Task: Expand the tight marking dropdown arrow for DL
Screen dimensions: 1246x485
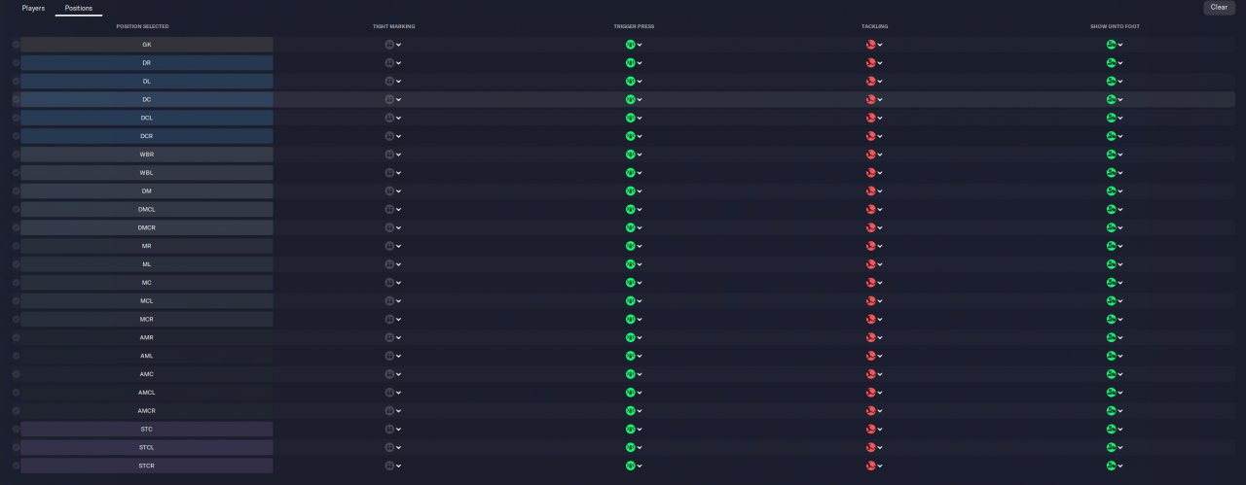Action: click(399, 82)
